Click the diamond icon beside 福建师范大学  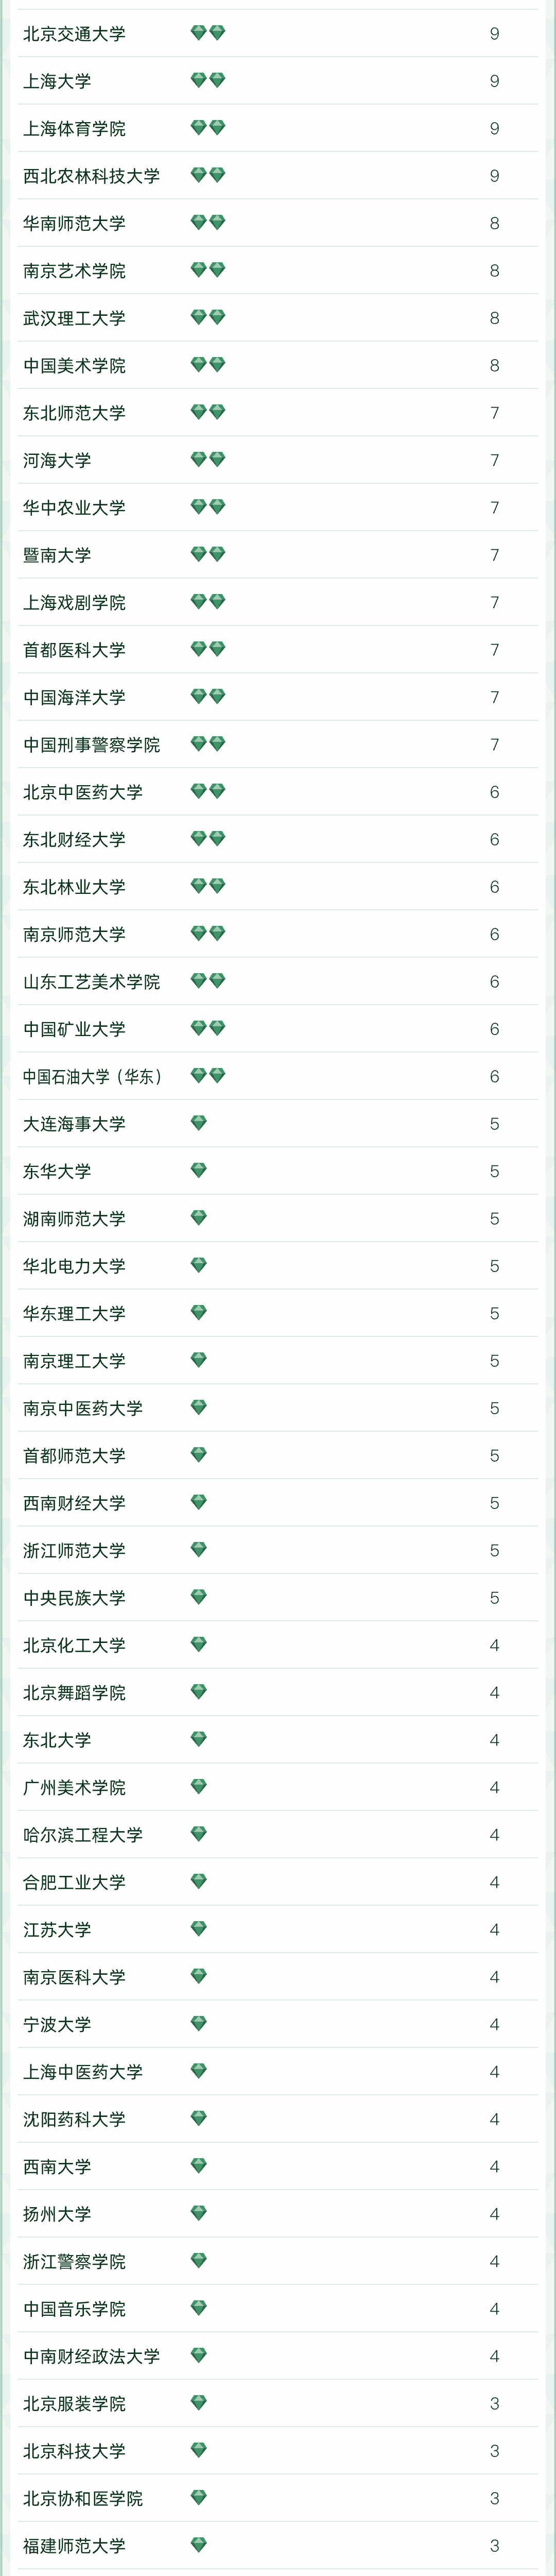pos(199,2544)
